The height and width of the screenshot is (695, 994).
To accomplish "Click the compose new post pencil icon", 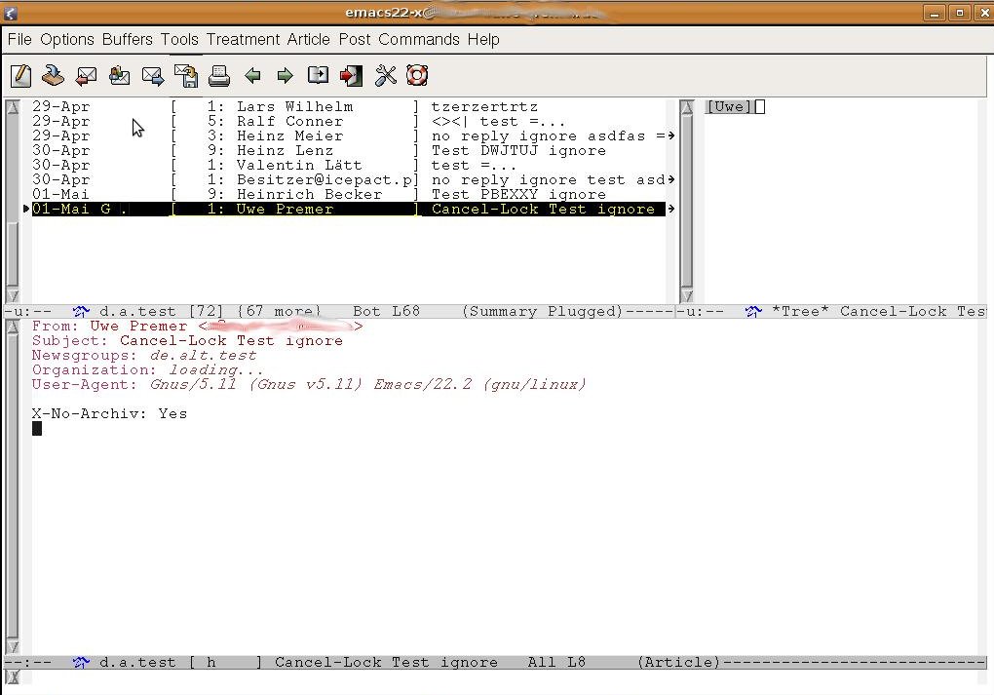I will click(21, 76).
